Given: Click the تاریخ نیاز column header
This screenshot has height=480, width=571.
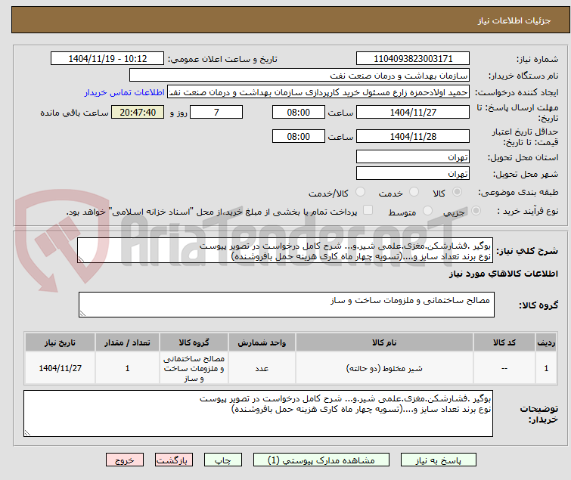Looking at the screenshot, I should 60,342.
